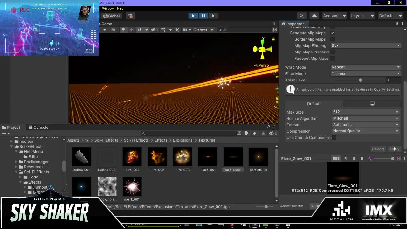Toggle 2D view mode

pos(113,30)
